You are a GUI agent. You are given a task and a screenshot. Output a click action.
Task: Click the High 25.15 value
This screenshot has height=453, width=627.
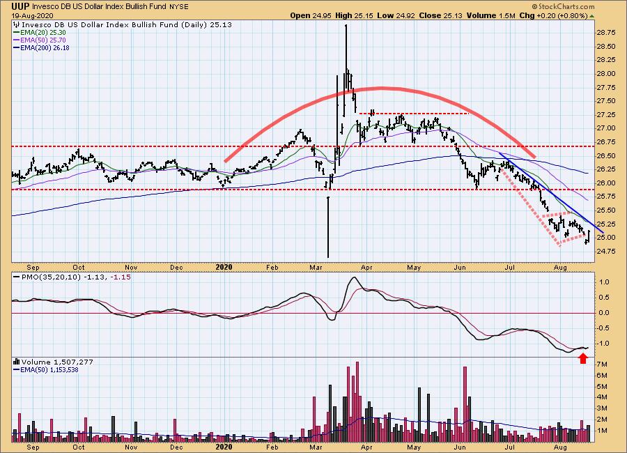click(x=354, y=15)
